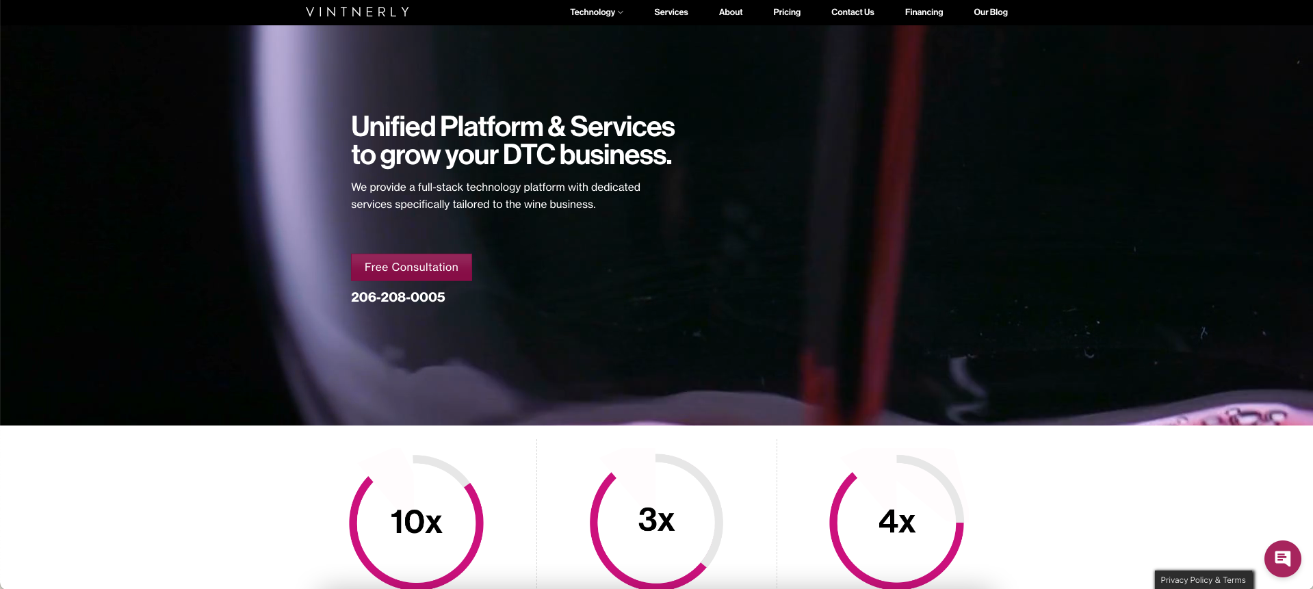The image size is (1313, 589).
Task: Expand the Technology dropdown chevron
Action: 621,12
